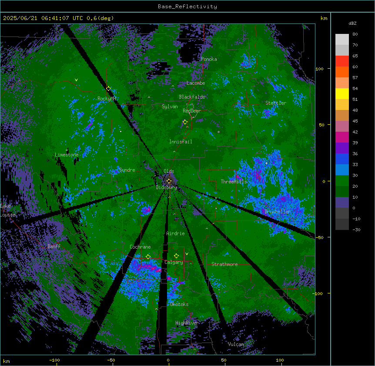
Task: Click the Sundre town label
Action: click(127, 170)
